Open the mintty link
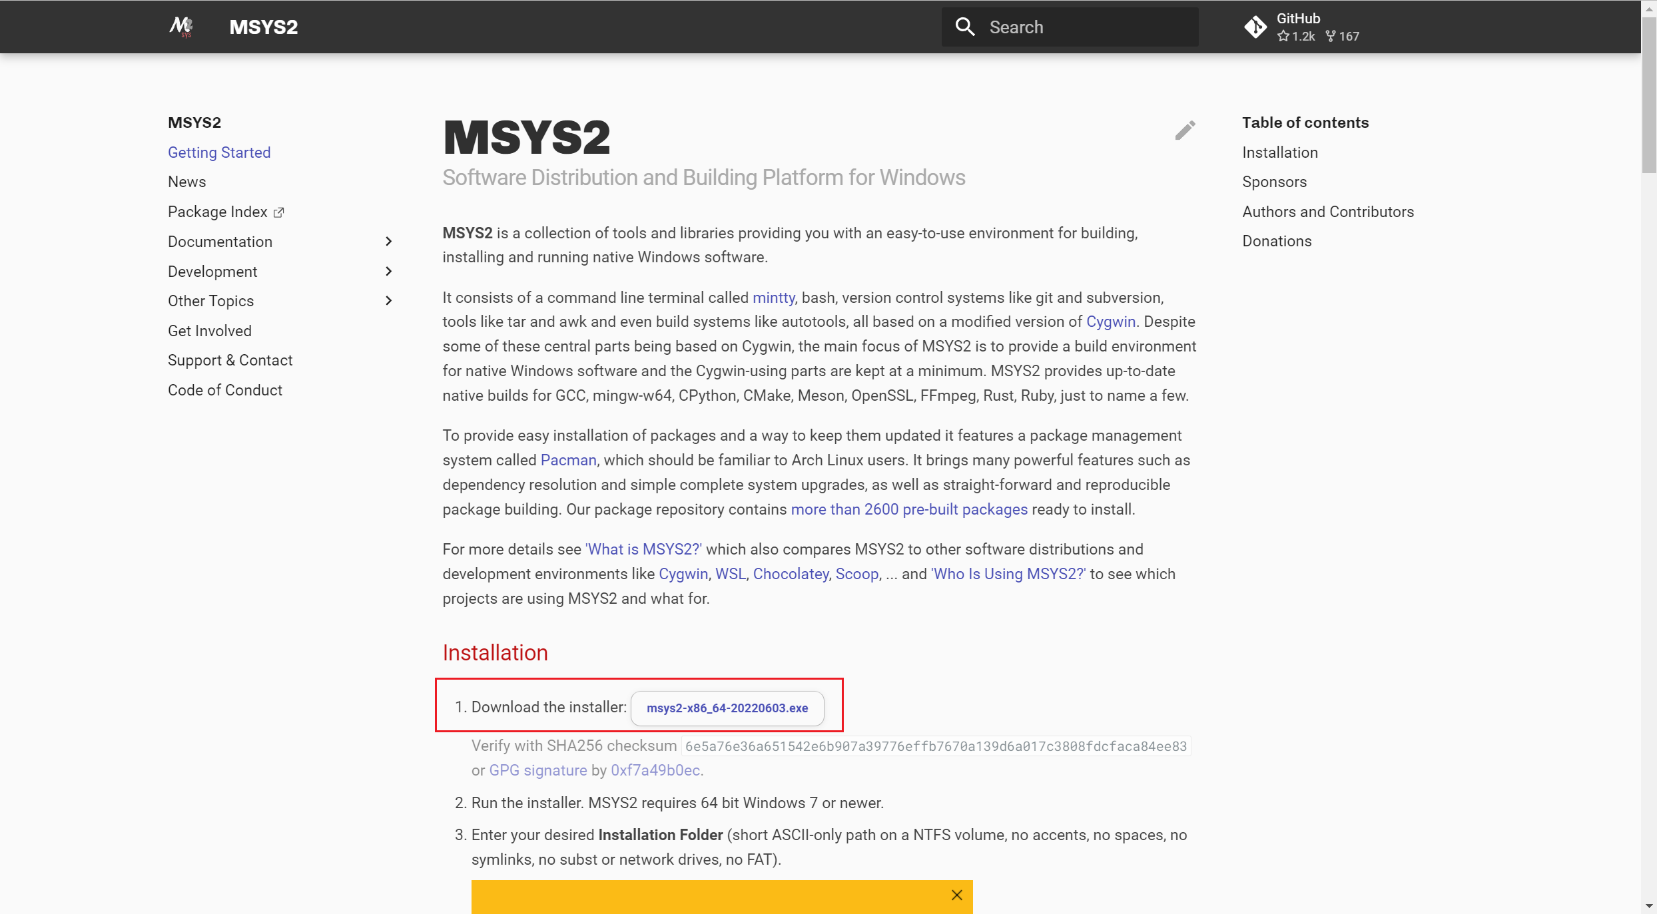 773,298
